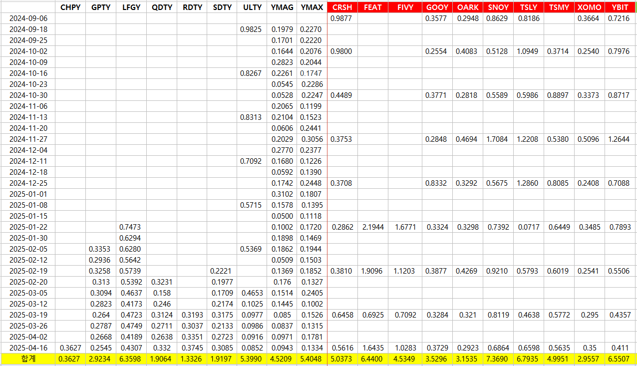637x366 pixels.
Task: Select the OARK value 0.4694
Action: coord(468,139)
